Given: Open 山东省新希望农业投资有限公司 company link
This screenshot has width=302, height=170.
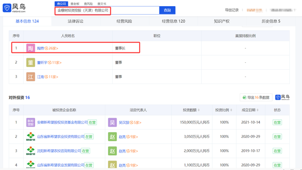Looking at the screenshot, I should point(61,136).
